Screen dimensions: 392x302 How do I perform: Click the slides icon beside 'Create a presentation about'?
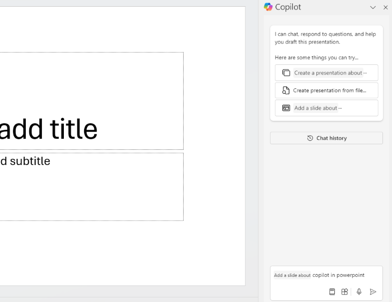tap(286, 73)
